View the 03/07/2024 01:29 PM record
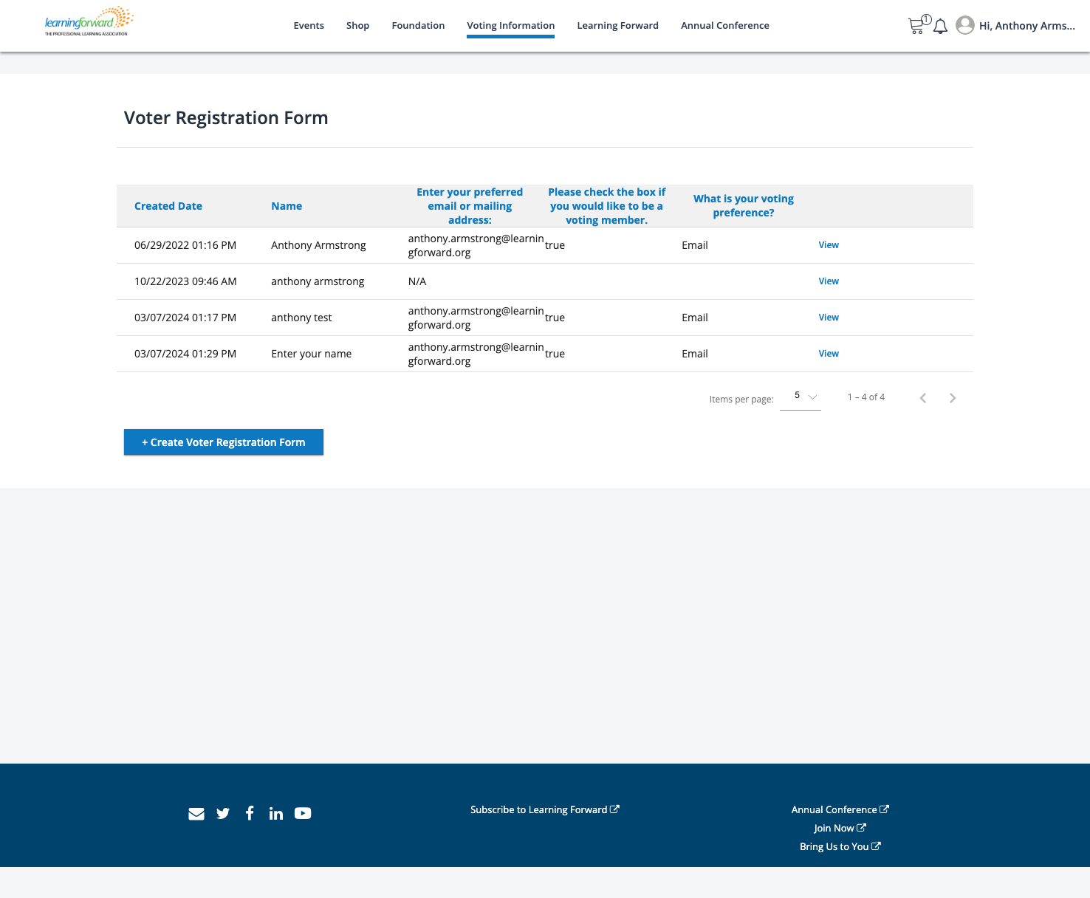 [829, 354]
